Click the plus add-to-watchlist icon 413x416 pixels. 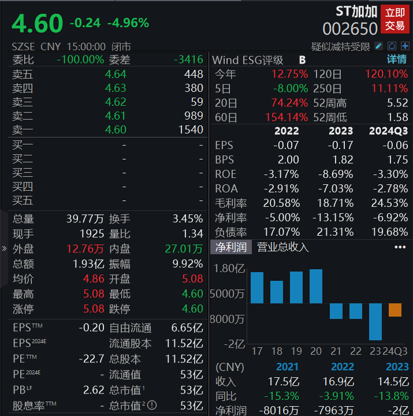click(x=405, y=46)
